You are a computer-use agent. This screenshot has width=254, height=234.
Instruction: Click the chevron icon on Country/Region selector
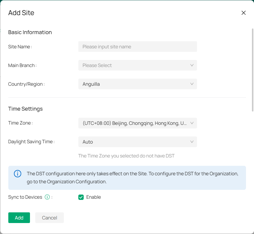(x=192, y=84)
